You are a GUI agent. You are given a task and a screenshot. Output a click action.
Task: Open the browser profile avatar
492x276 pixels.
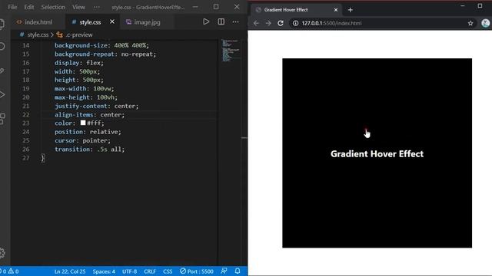485,23
